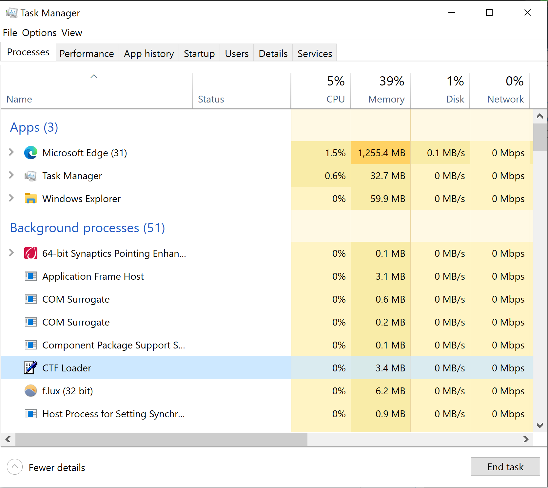Click the vertical scrollbar up arrow
The height and width of the screenshot is (488, 548).
pyautogui.click(x=540, y=116)
